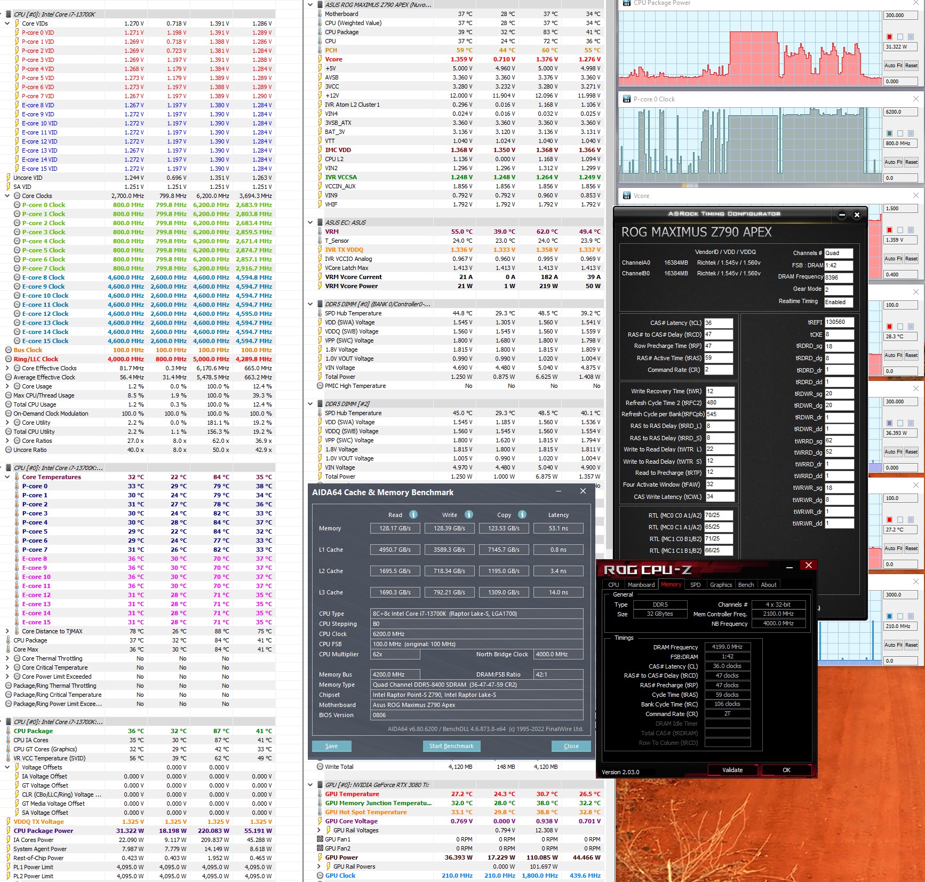
Task: Click OK in the ROG CPU-Z window
Action: click(x=787, y=770)
